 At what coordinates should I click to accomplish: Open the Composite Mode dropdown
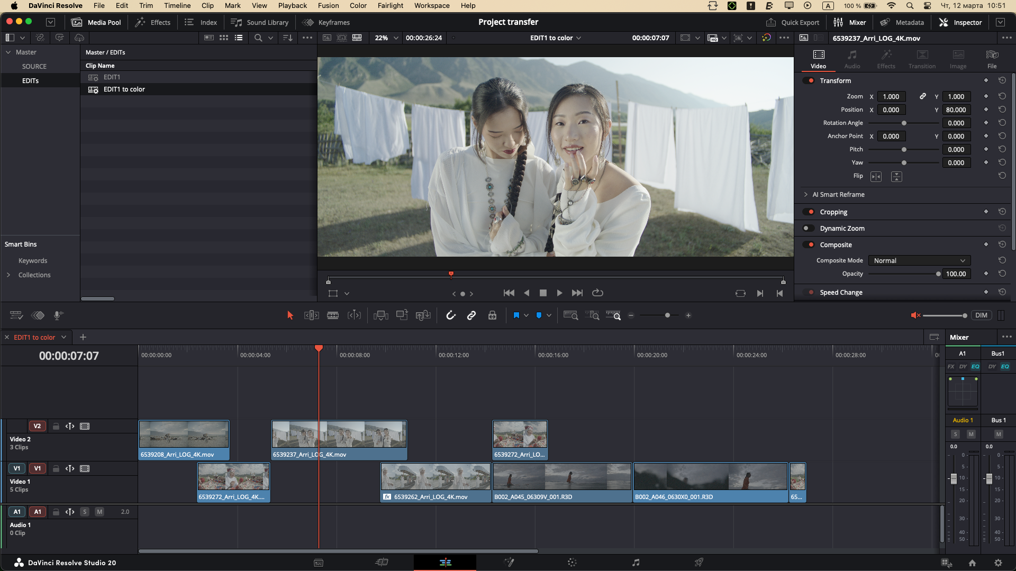coord(919,260)
